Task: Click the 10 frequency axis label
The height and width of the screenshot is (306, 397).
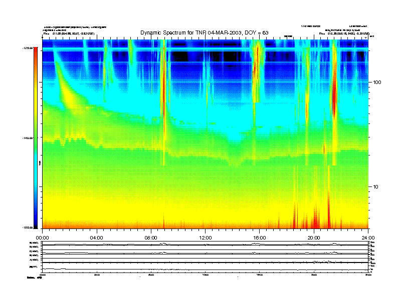Action: 376,187
